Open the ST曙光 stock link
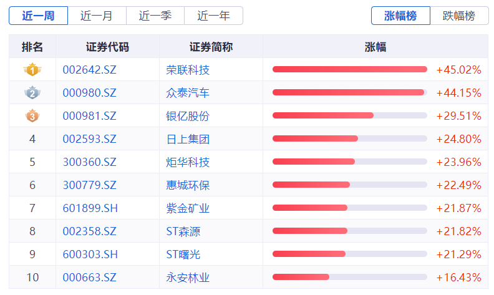 coord(183,254)
